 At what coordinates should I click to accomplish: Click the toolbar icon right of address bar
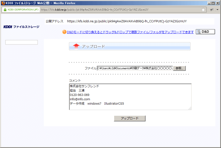(x=212, y=10)
